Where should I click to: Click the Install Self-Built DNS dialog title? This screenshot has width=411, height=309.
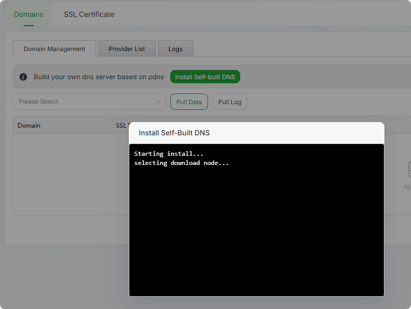click(x=174, y=133)
